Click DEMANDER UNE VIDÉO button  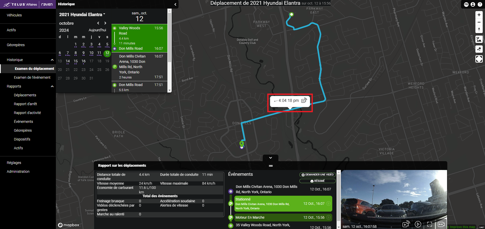pyautogui.click(x=318, y=175)
